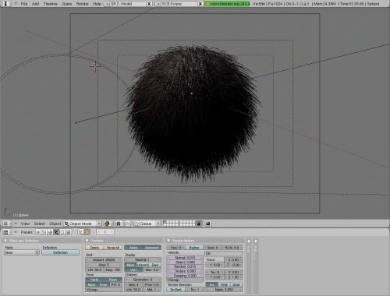Collapse the Particles panel
The width and height of the screenshot is (390, 296).
87,241
